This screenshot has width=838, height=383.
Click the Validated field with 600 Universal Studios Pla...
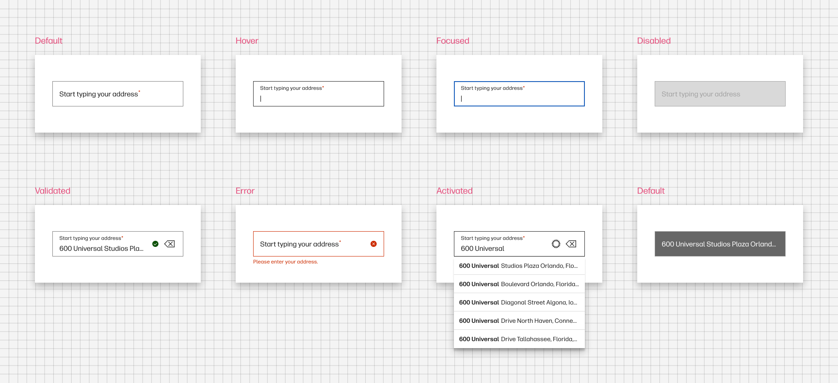pyautogui.click(x=118, y=244)
